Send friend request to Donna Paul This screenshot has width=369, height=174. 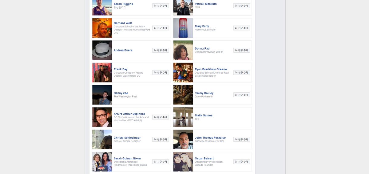[x=241, y=50]
